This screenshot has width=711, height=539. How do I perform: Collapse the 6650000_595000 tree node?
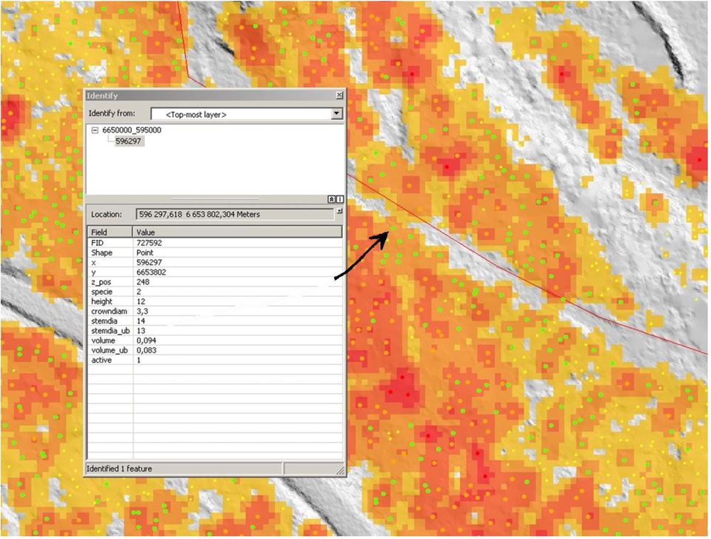point(95,130)
